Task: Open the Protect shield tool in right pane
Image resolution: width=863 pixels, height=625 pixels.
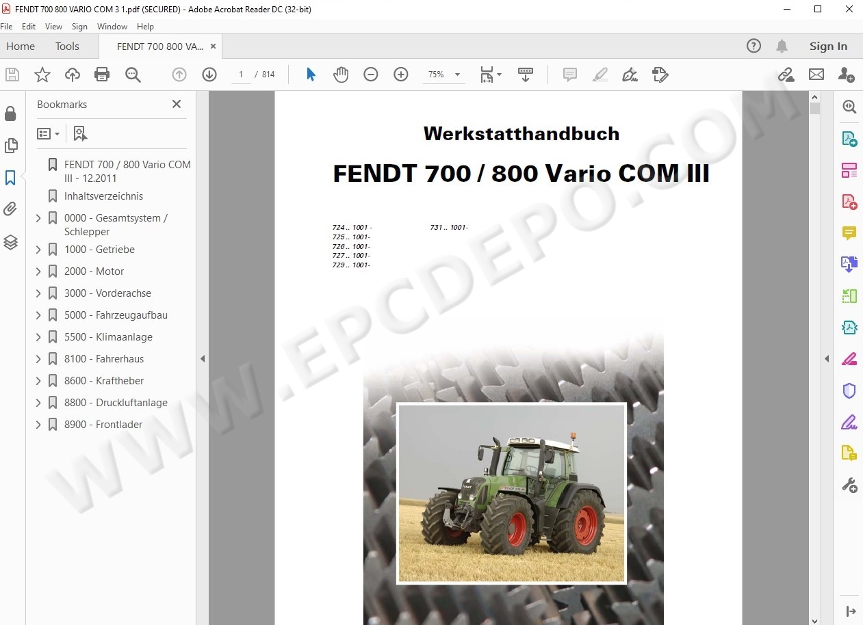Action: click(849, 390)
